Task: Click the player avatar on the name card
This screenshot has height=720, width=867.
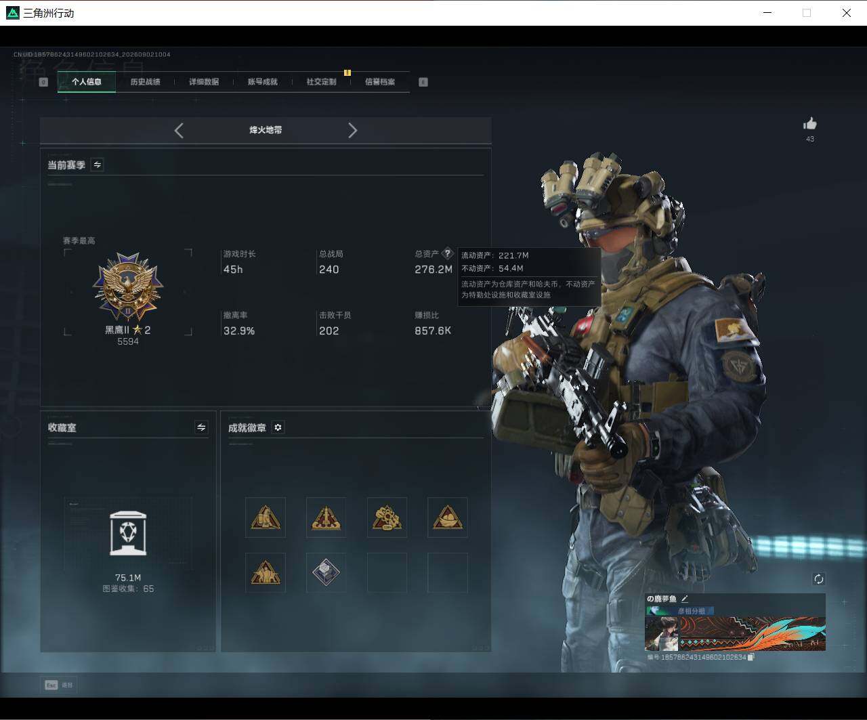Action: click(x=662, y=633)
